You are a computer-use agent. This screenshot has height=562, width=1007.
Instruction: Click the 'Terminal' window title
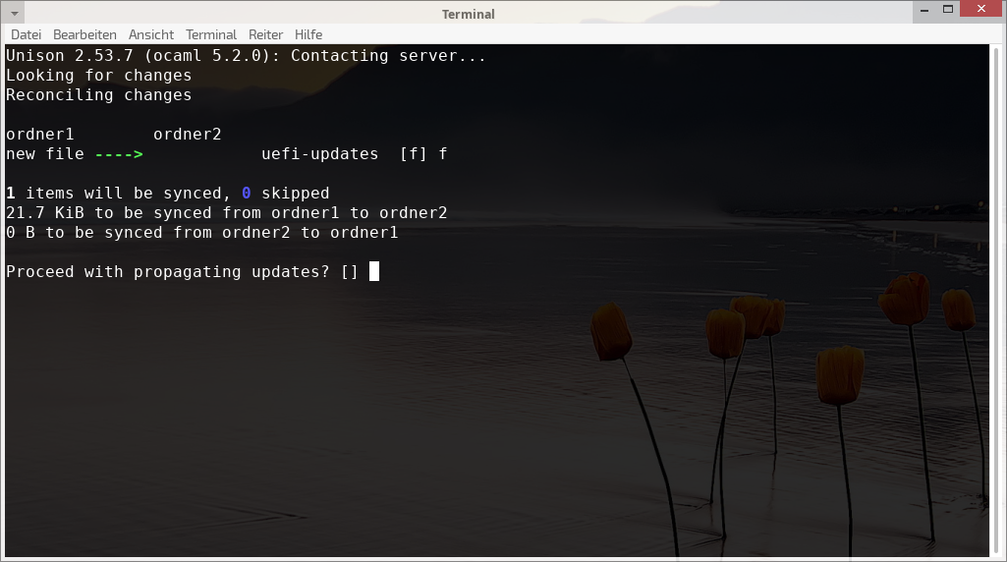[x=469, y=14]
